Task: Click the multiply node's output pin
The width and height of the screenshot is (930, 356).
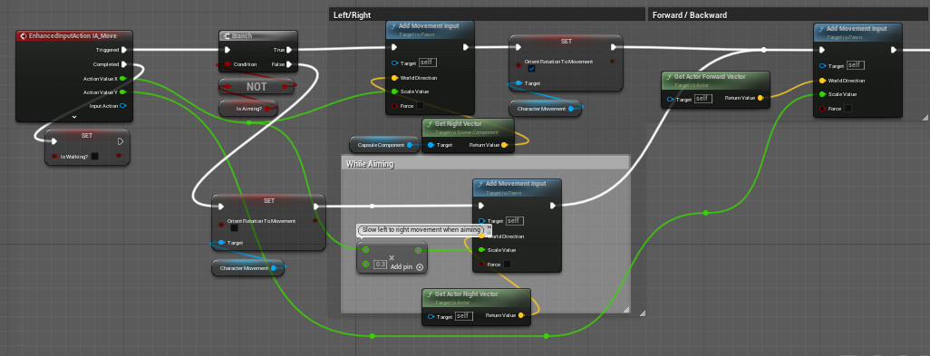Action: coord(418,250)
